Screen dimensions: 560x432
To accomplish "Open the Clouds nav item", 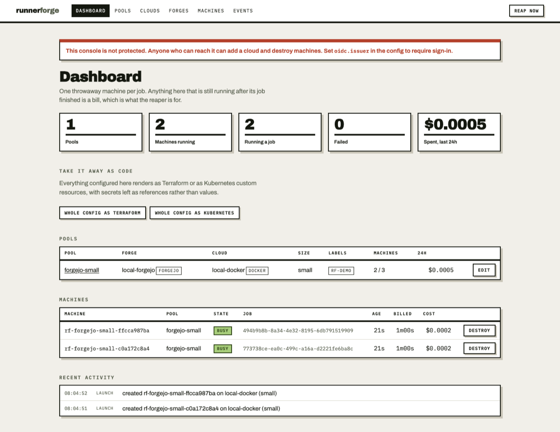I will (150, 11).
